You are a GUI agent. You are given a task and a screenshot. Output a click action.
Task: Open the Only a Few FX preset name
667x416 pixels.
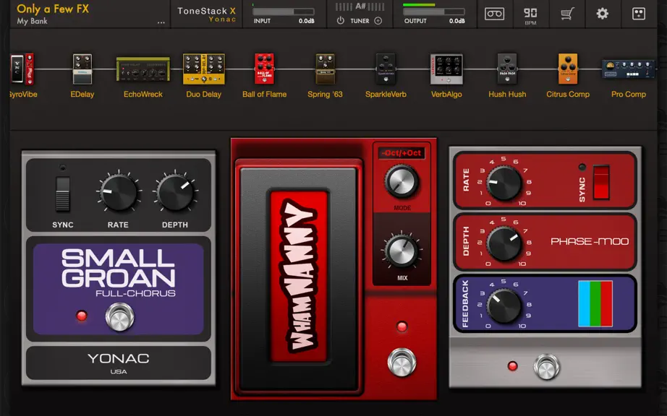(53, 9)
